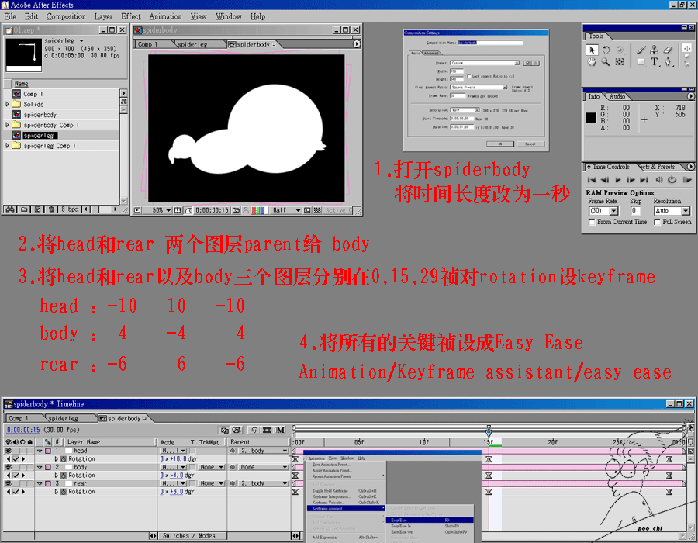
Task: Select the Pen tool
Action: [669, 62]
